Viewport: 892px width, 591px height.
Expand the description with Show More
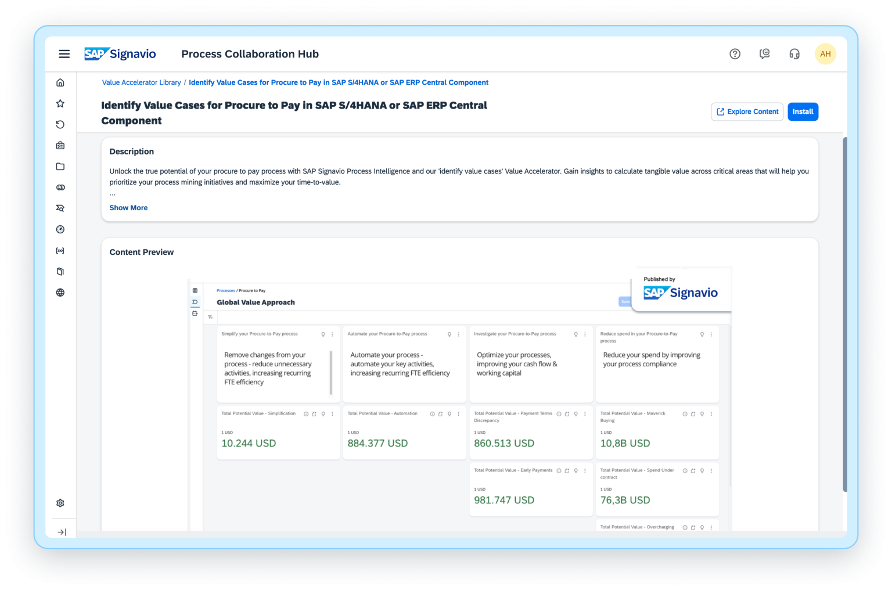[x=128, y=207]
